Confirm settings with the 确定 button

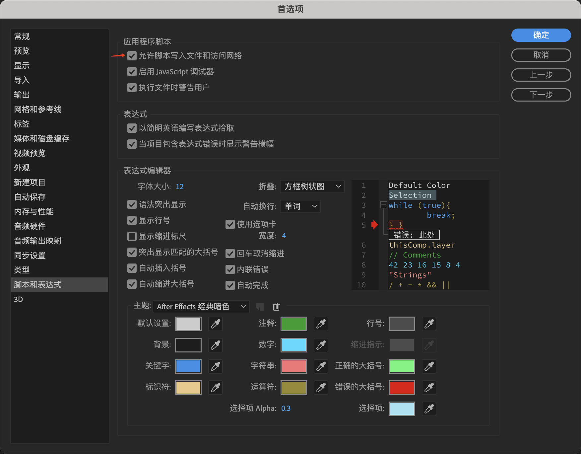pyautogui.click(x=541, y=35)
